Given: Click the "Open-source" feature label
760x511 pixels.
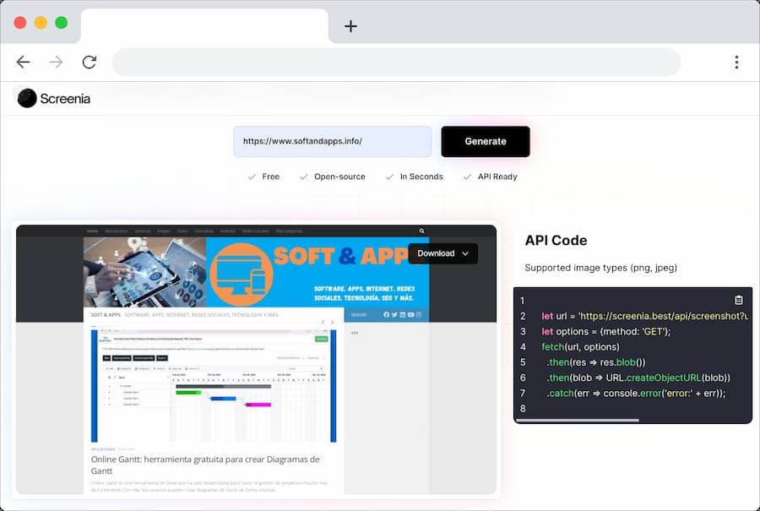Looking at the screenshot, I should coord(339,177).
